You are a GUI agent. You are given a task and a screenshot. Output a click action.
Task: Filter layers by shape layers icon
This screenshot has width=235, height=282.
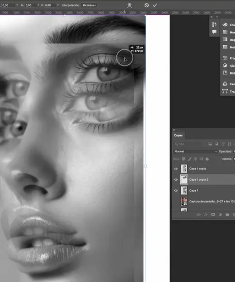pos(230,144)
